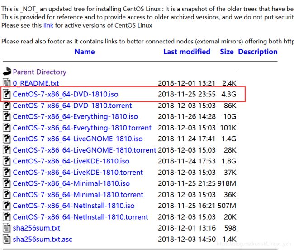The width and height of the screenshot is (294, 250).
Task: Click the 2018-11-25 21:25 Minimal iso date
Action: click(187, 183)
